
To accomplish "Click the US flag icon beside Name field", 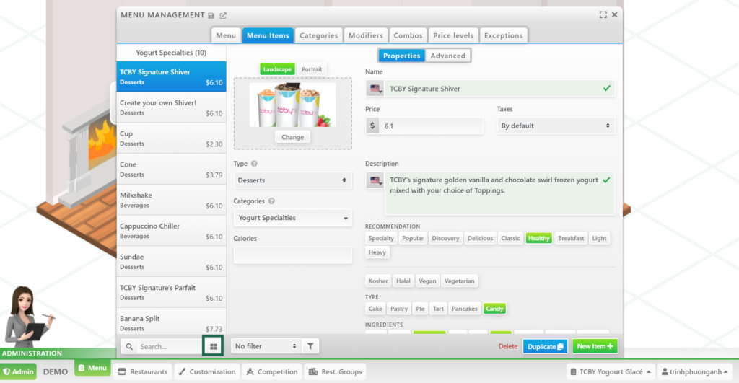I will tap(375, 89).
